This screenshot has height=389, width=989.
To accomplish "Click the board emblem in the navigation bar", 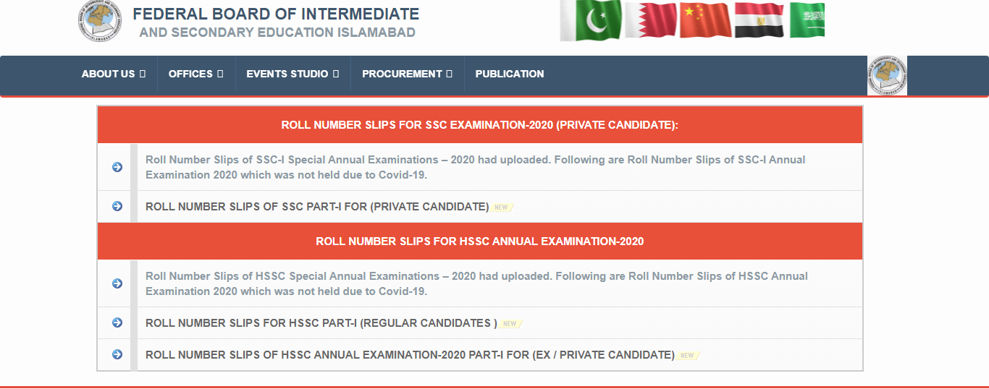I will 887,76.
